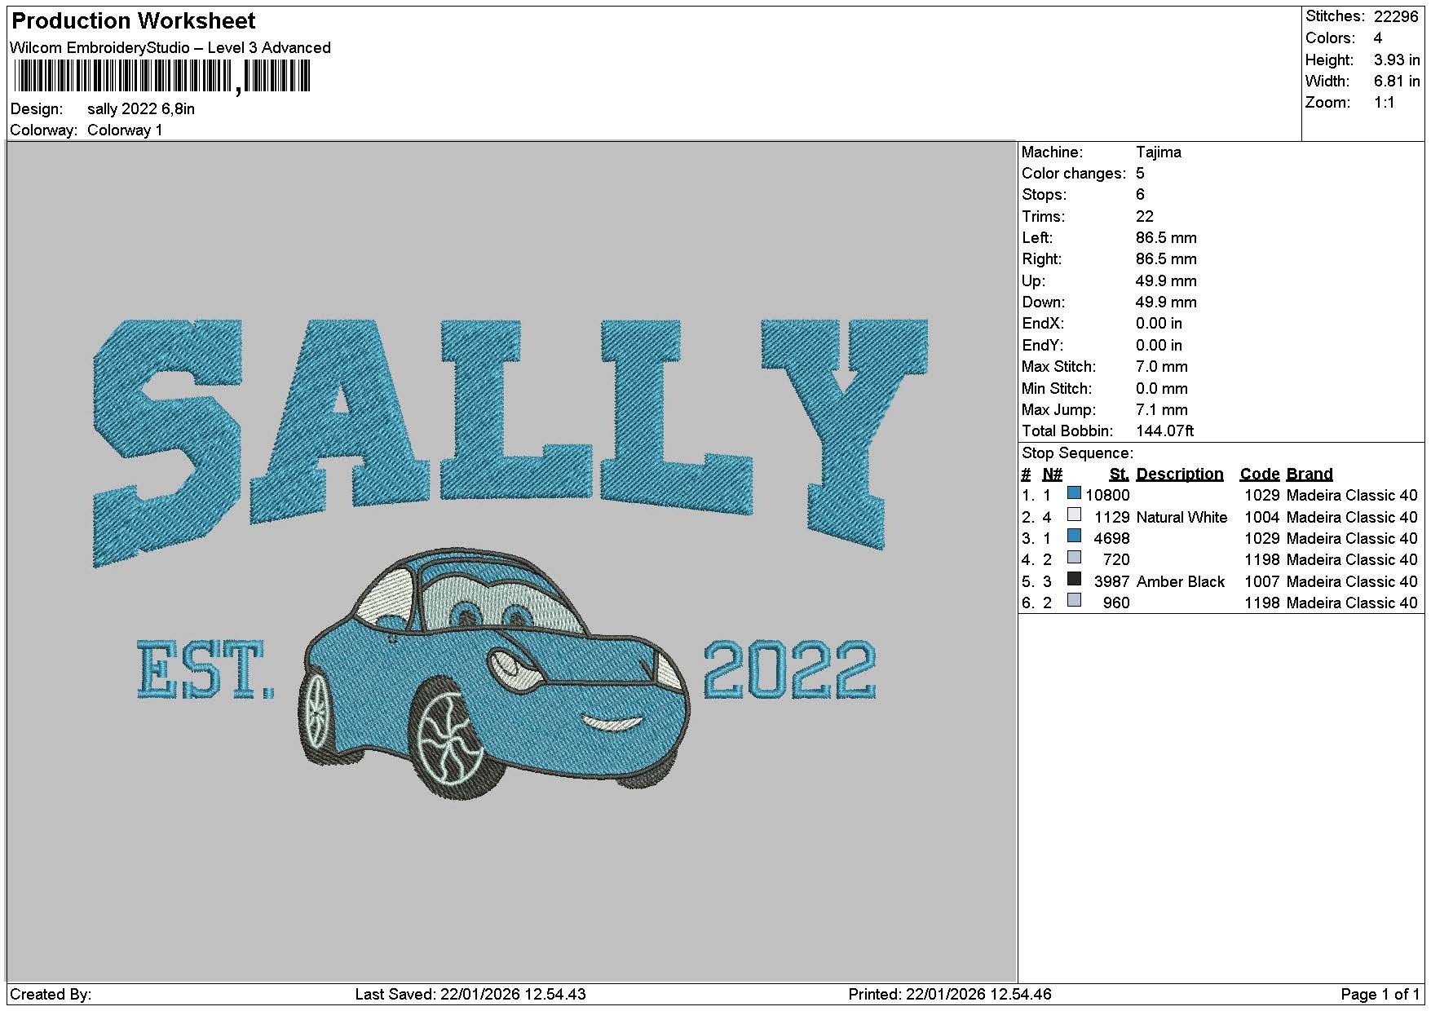Click the EndX value 0.00 in

pos(1159,324)
